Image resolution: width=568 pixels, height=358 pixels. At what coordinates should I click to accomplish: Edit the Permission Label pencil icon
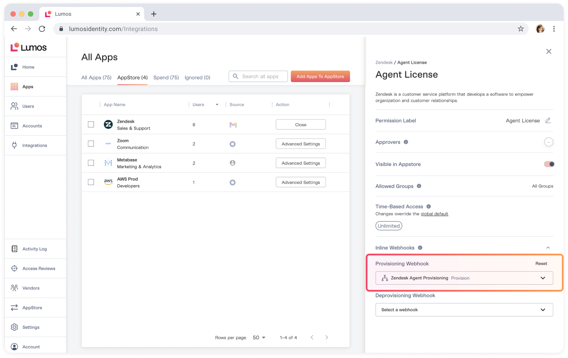[548, 120]
